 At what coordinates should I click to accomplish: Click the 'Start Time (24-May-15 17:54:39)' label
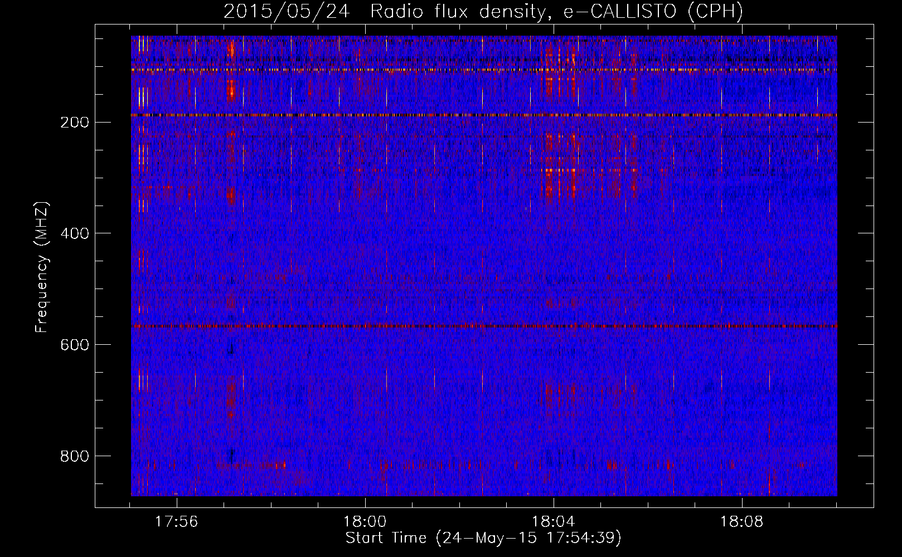(483, 538)
